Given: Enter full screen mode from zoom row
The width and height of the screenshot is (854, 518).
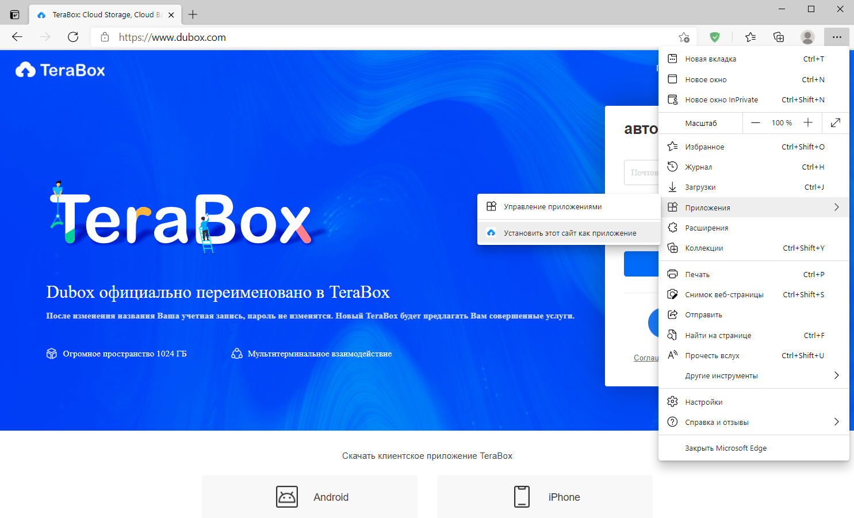Looking at the screenshot, I should (836, 123).
